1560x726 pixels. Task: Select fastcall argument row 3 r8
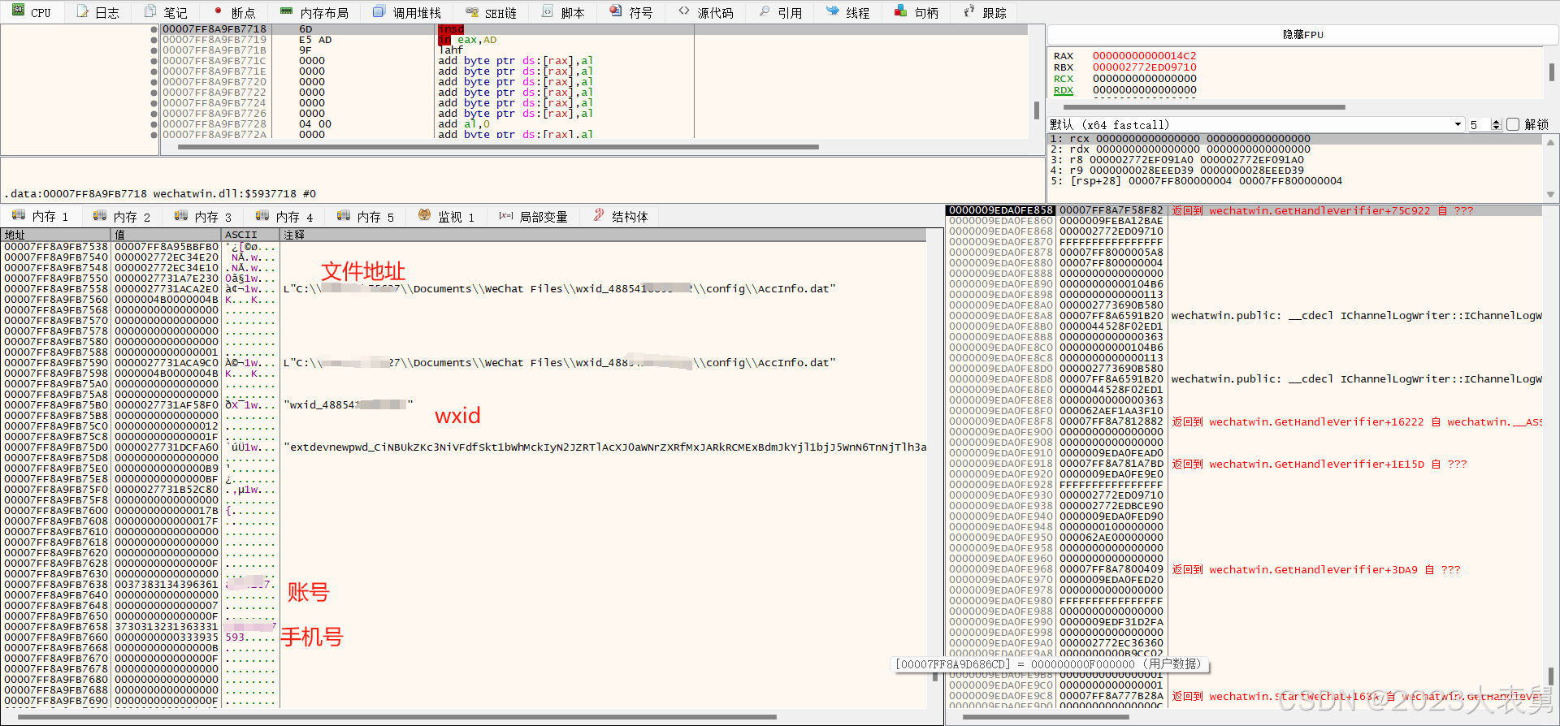[1295, 160]
